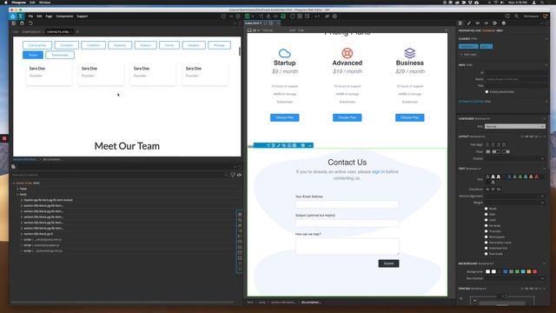Click the first left-align icon in the Text align row
Viewport: 556px width, 313px height.
(487, 144)
